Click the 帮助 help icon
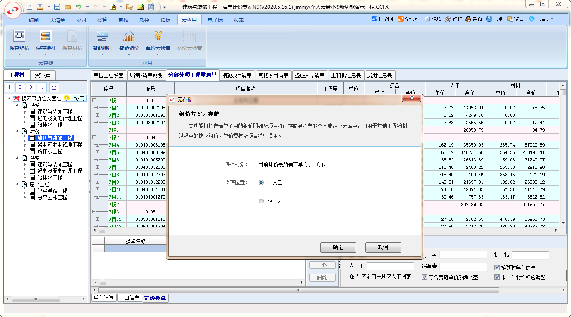571x317 pixels. (x=489, y=19)
